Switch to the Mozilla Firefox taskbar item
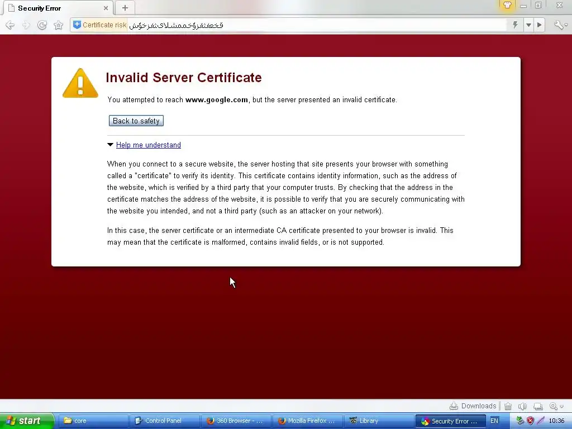Image resolution: width=572 pixels, height=429 pixels. [307, 421]
